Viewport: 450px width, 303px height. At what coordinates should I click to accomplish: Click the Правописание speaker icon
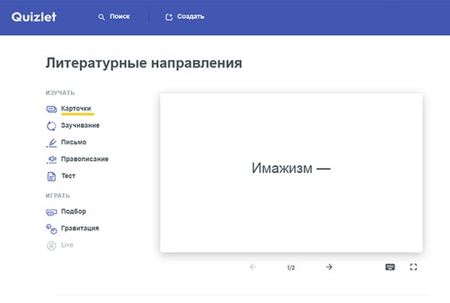coord(52,160)
